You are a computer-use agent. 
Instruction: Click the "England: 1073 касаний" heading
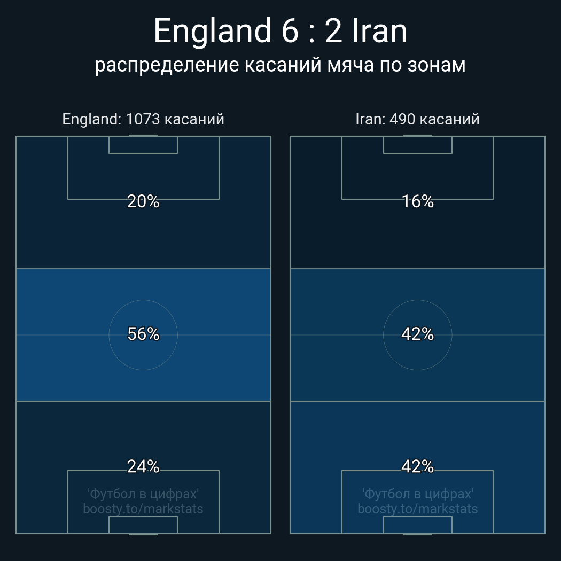(143, 119)
